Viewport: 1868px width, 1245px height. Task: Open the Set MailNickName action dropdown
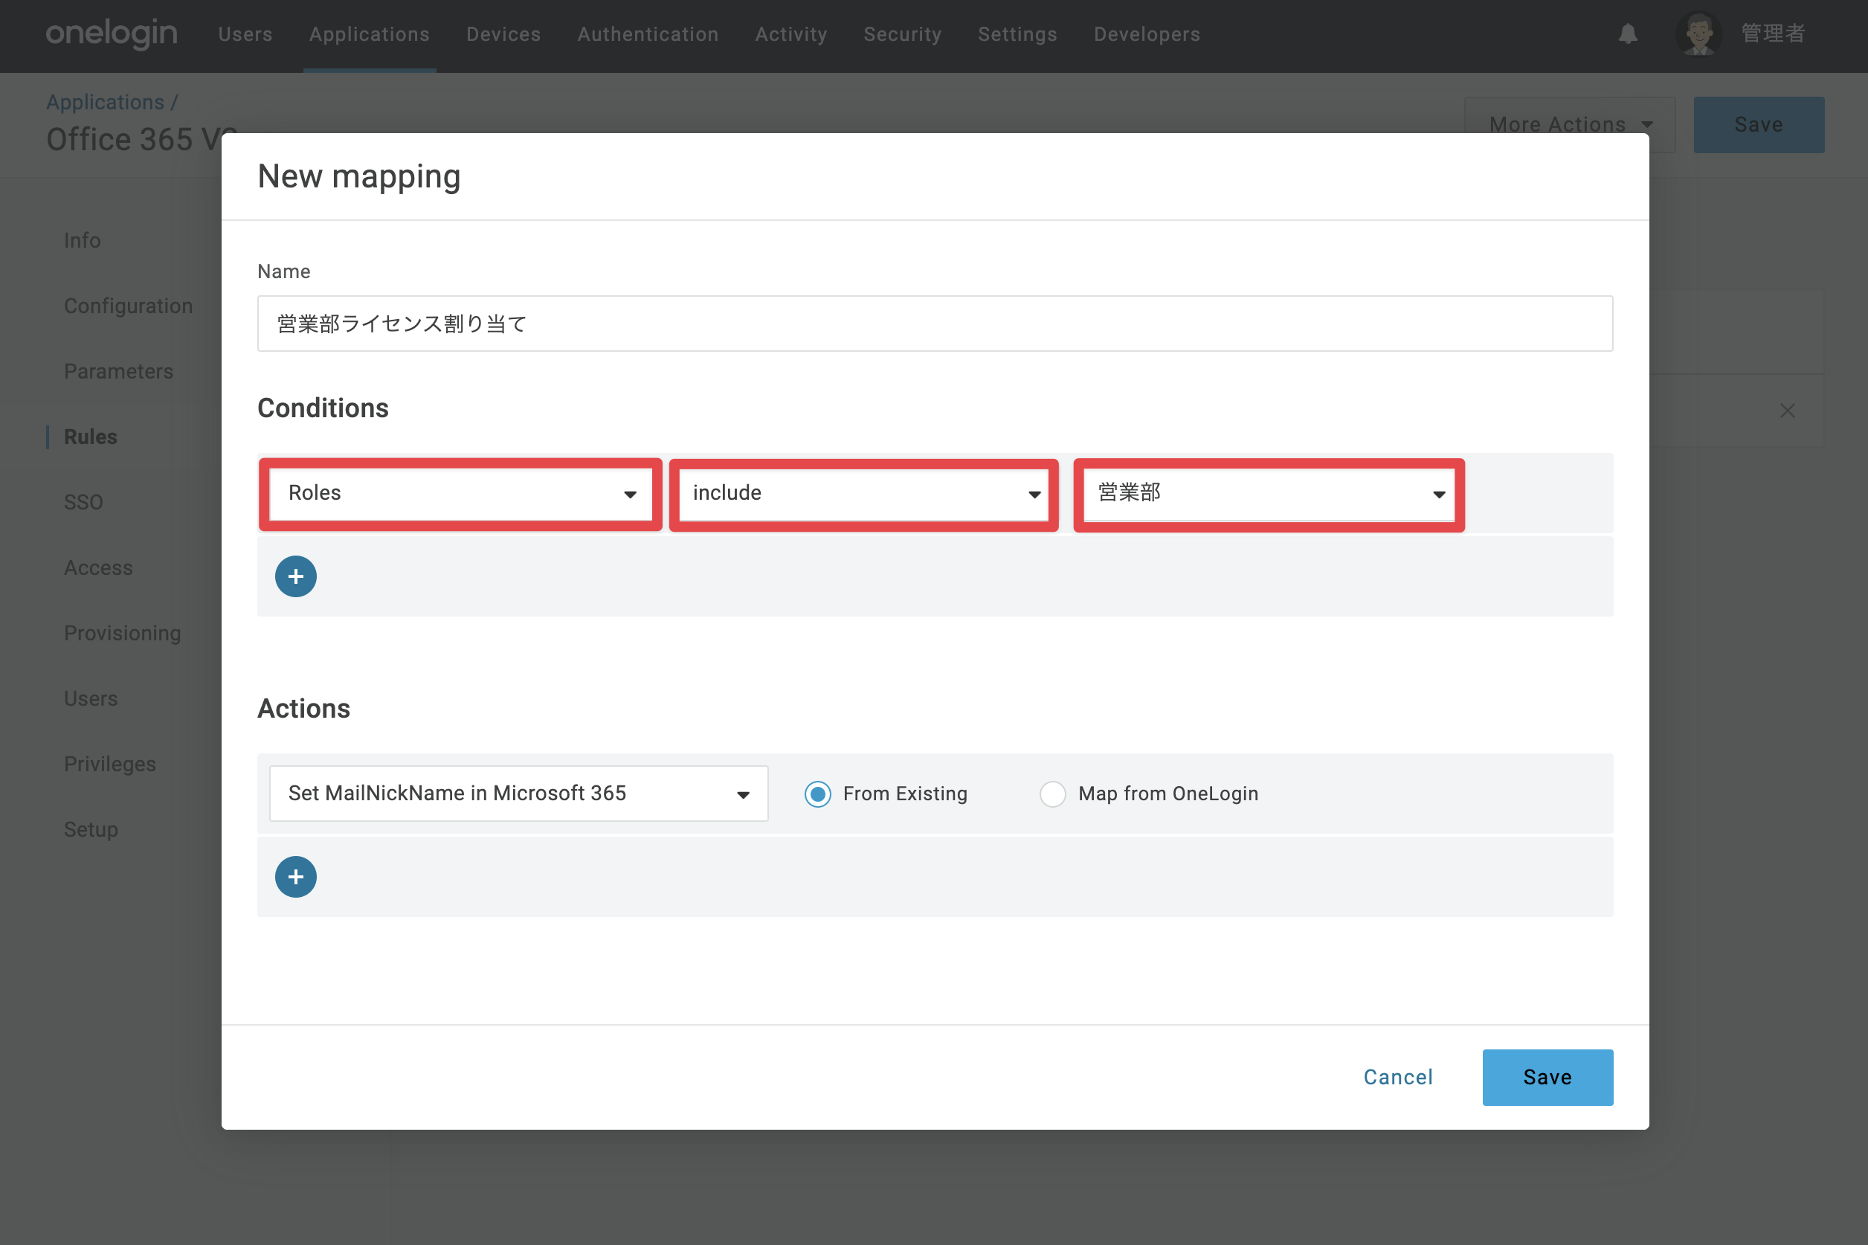click(518, 794)
